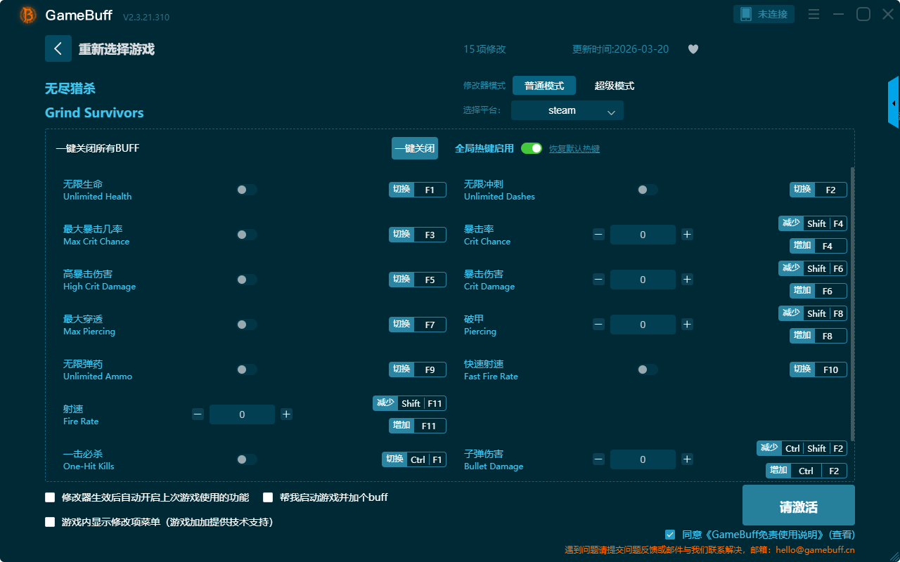The height and width of the screenshot is (562, 900).
Task: Expand the blue side panel arrow
Action: tap(894, 103)
